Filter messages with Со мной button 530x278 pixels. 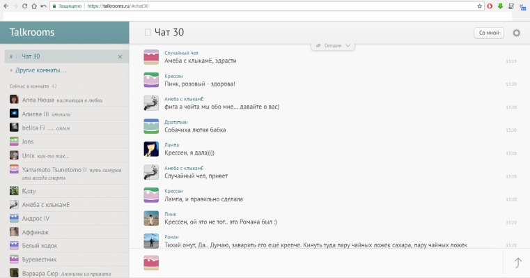point(489,33)
